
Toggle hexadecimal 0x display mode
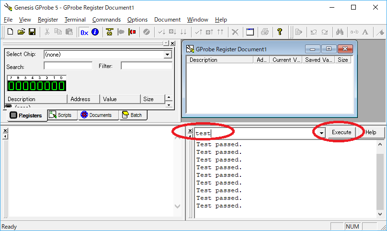[x=84, y=32]
